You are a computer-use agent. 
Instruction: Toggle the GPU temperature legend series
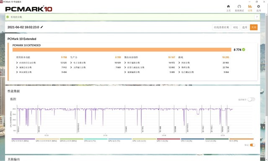coord(120,140)
